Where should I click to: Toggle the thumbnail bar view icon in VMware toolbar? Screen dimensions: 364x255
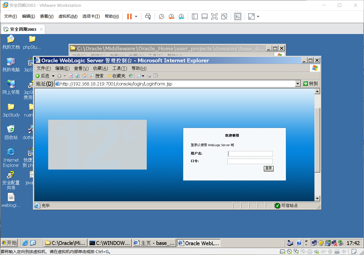tap(204, 17)
